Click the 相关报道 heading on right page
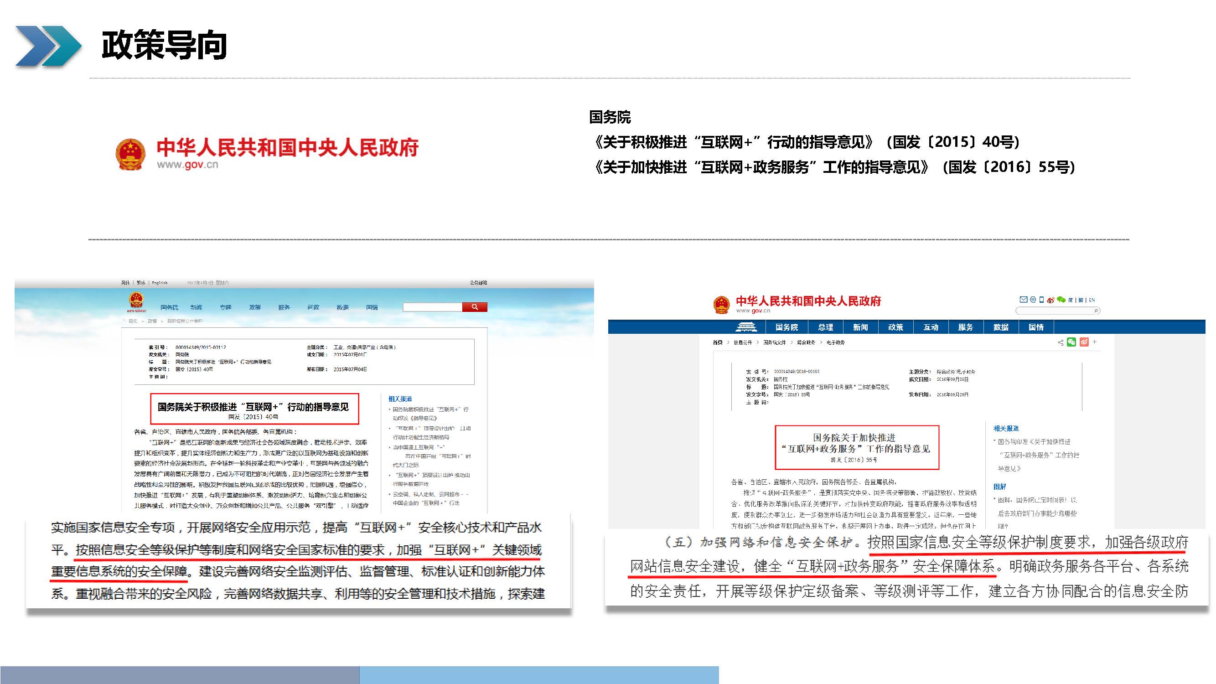The image size is (1216, 684). 1006,429
